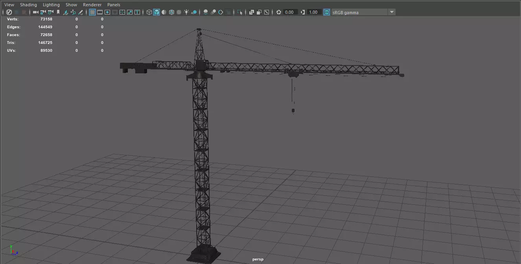Click the Edges count 144549
This screenshot has height=264, width=521.
[x=45, y=27]
